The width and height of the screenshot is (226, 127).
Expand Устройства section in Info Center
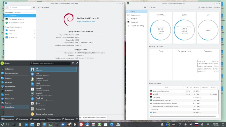pos(20,37)
